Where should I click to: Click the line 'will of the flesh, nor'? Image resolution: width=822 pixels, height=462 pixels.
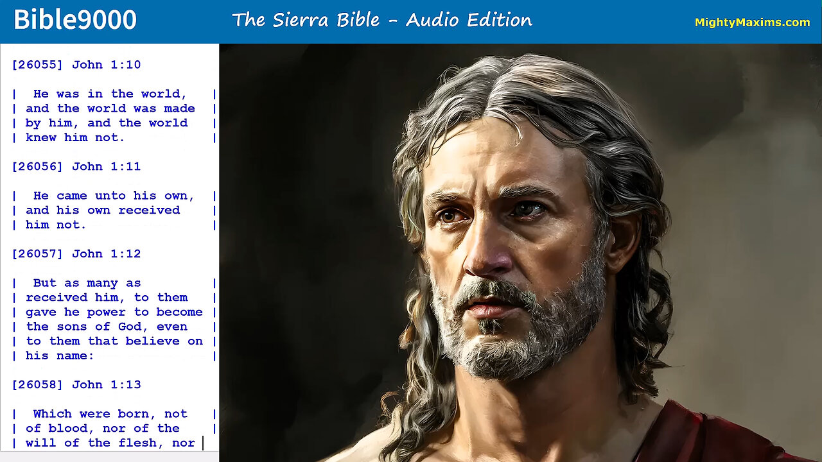[110, 443]
